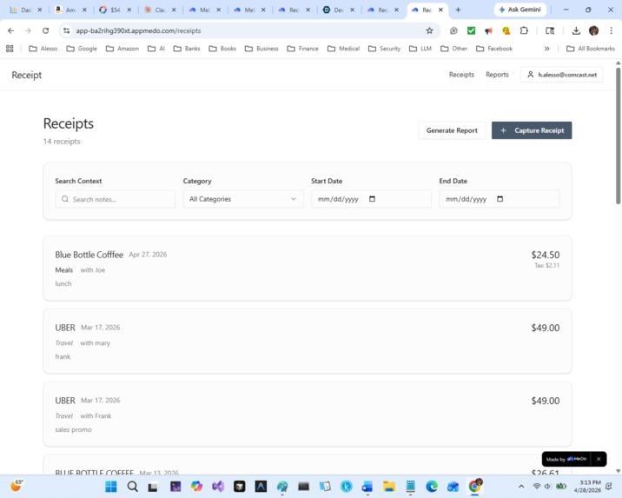Screen dimensions: 622x498
Task: Click the End Date input field
Action: (499, 199)
